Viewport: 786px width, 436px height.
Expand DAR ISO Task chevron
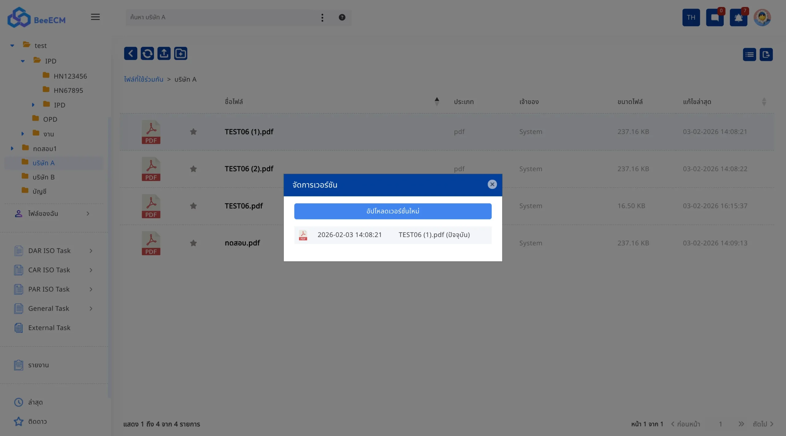pyautogui.click(x=91, y=251)
